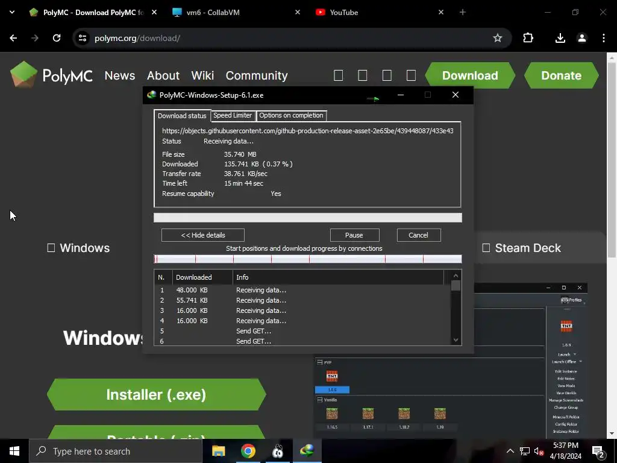This screenshot has height=463, width=617.
Task: Select the Steam Deck platform tab
Action: (x=521, y=248)
